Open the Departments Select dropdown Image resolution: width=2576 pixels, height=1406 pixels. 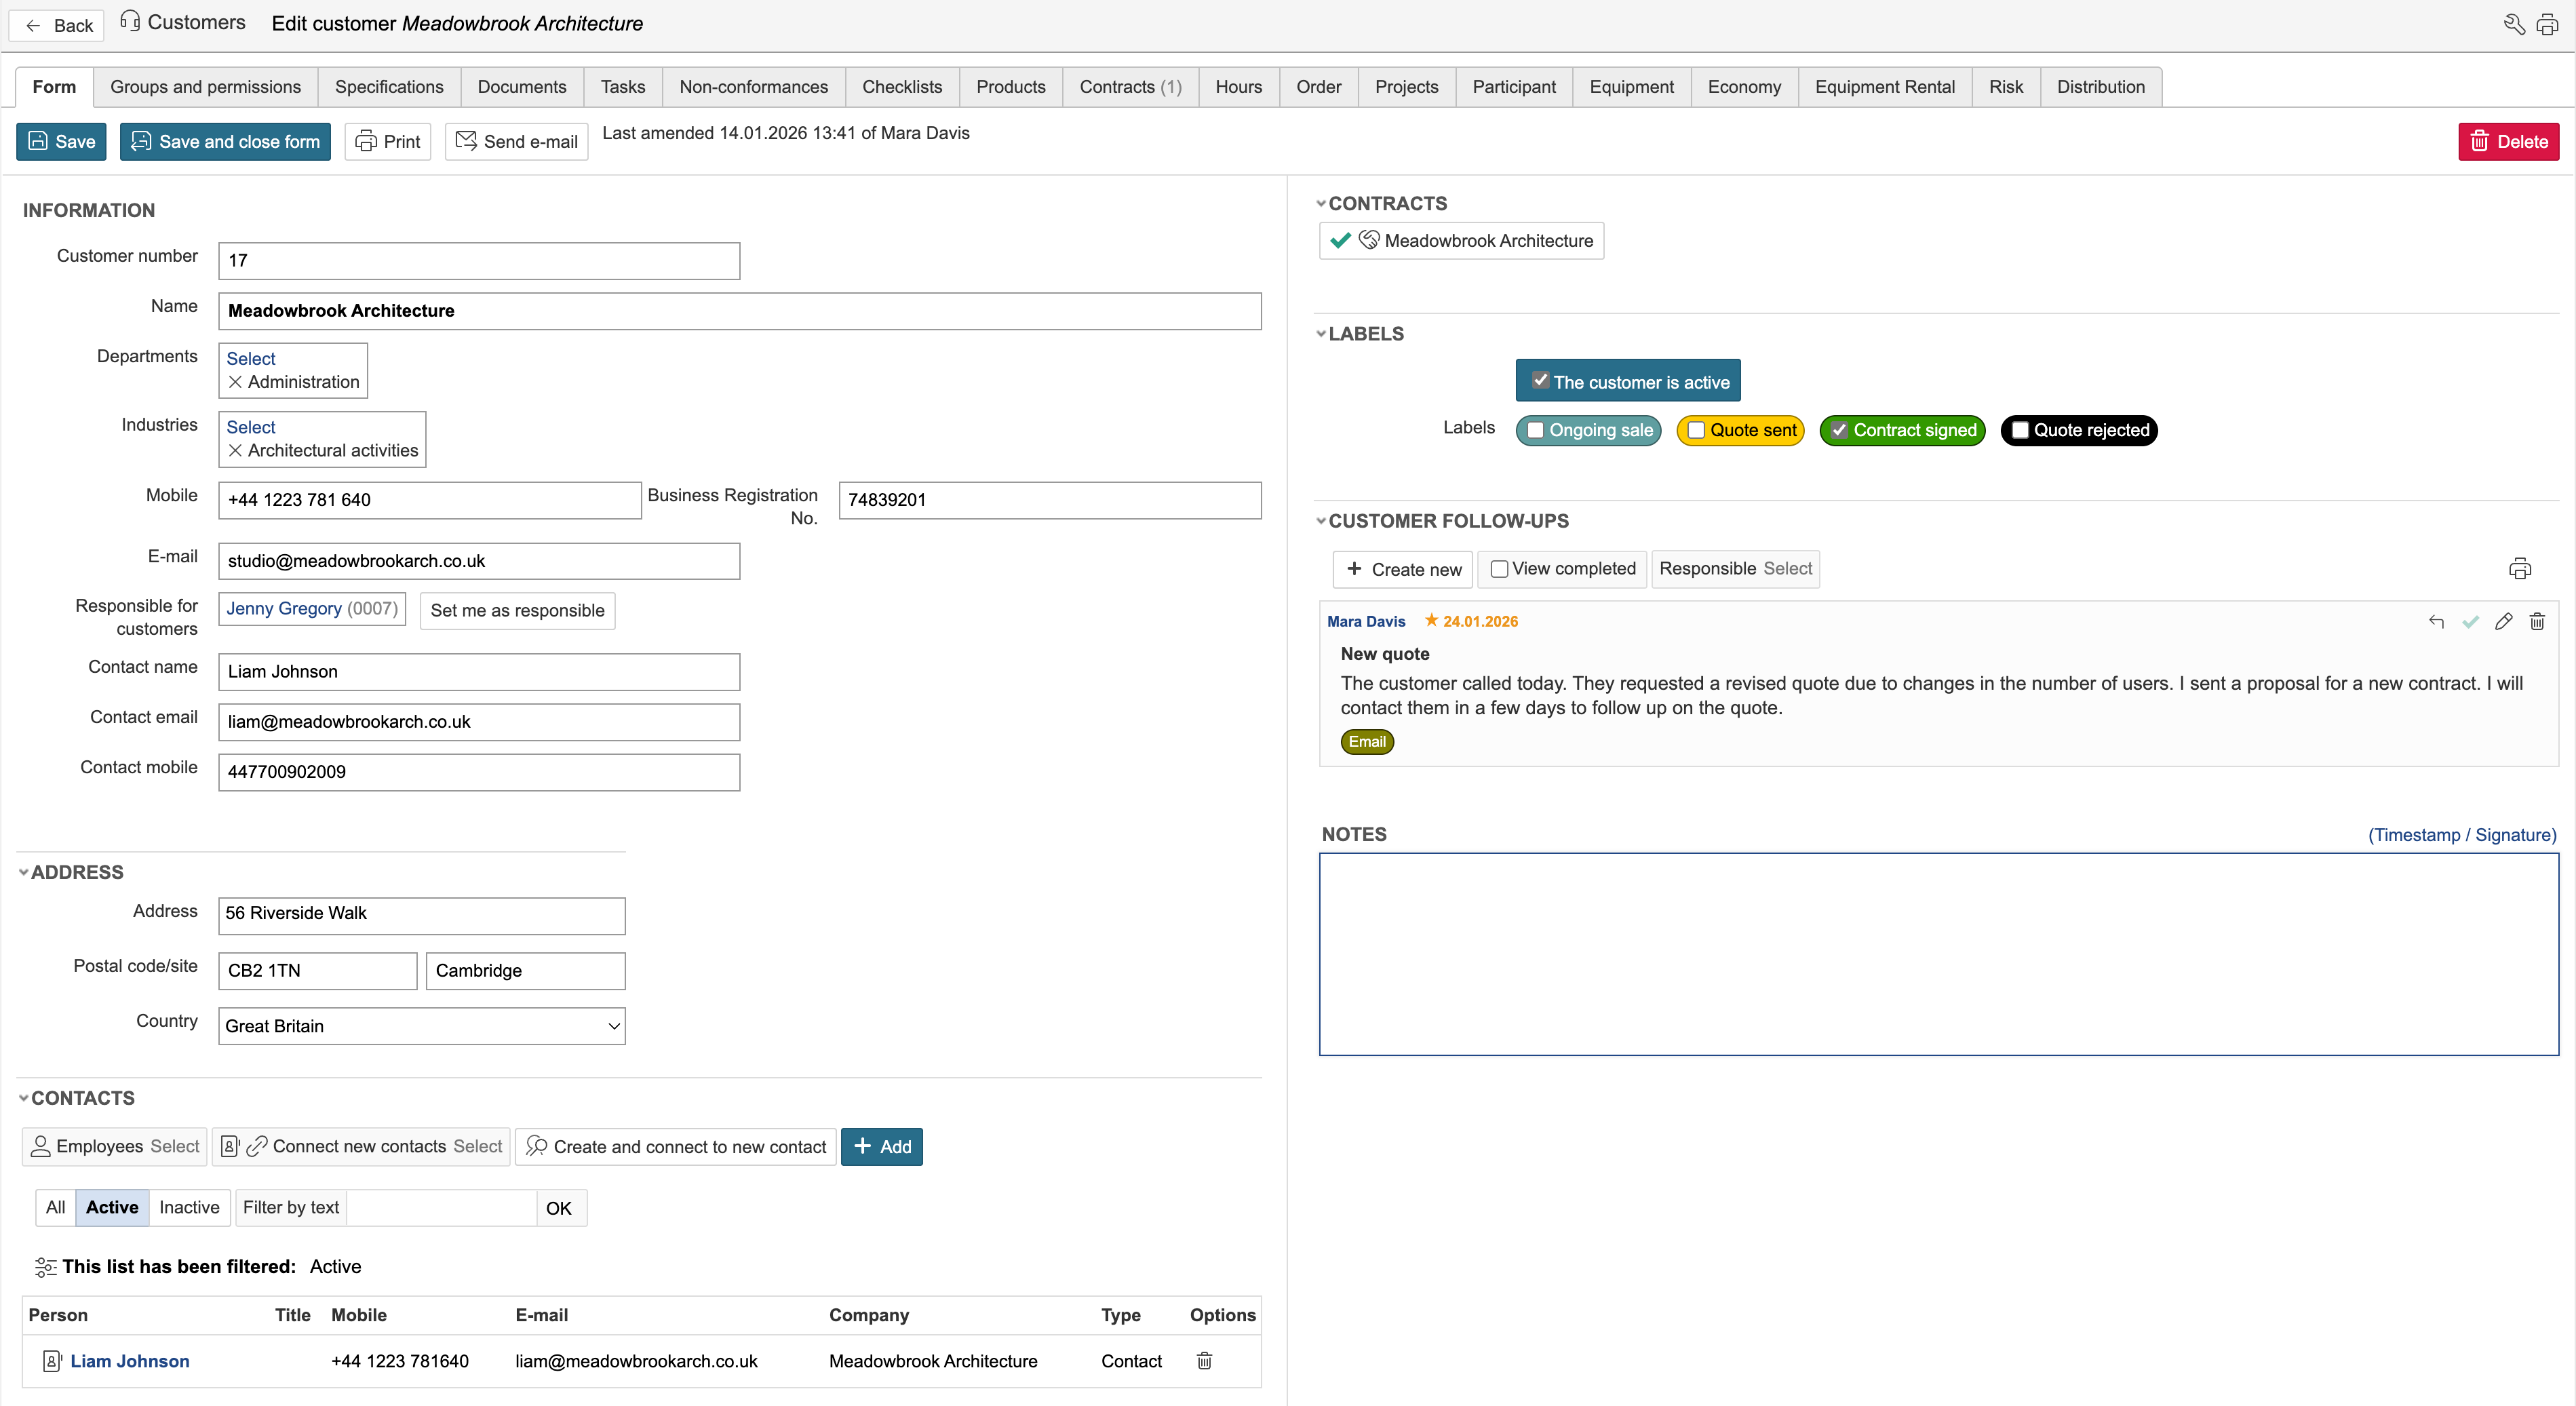(x=250, y=358)
